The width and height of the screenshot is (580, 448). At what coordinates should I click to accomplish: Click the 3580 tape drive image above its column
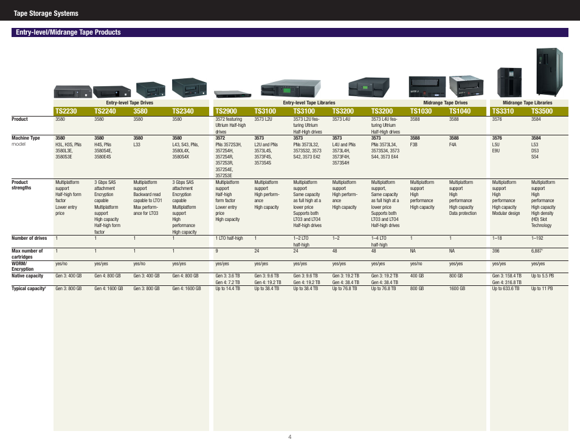tap(151, 90)
